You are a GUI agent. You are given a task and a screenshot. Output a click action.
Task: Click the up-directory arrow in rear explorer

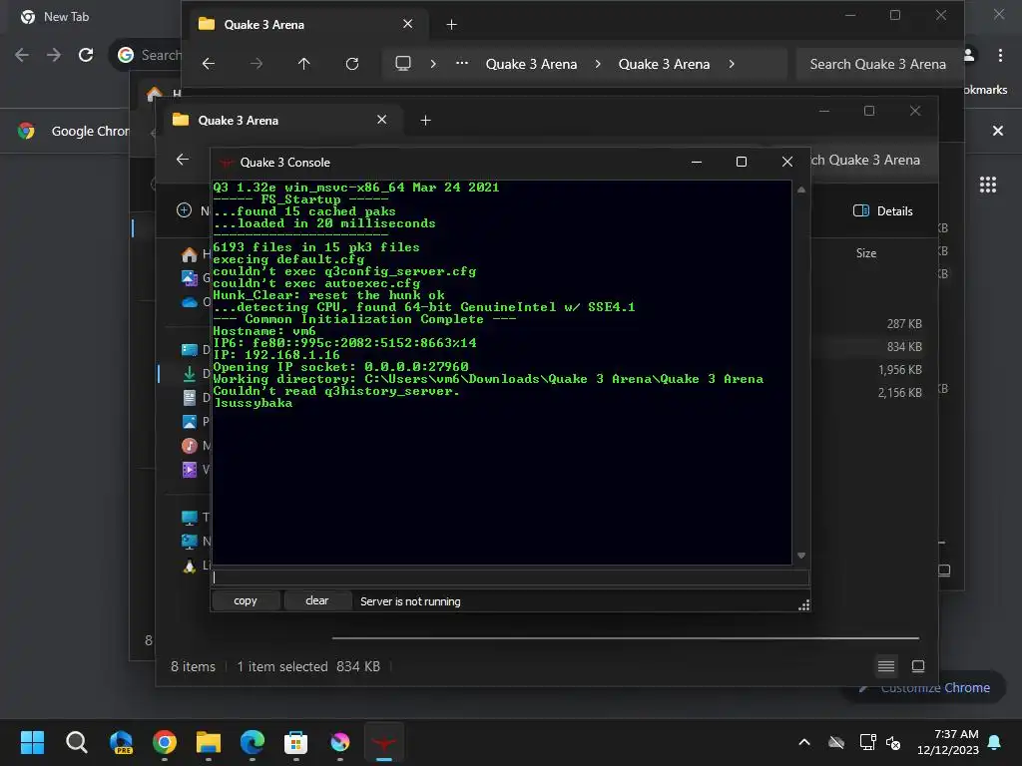[304, 64]
